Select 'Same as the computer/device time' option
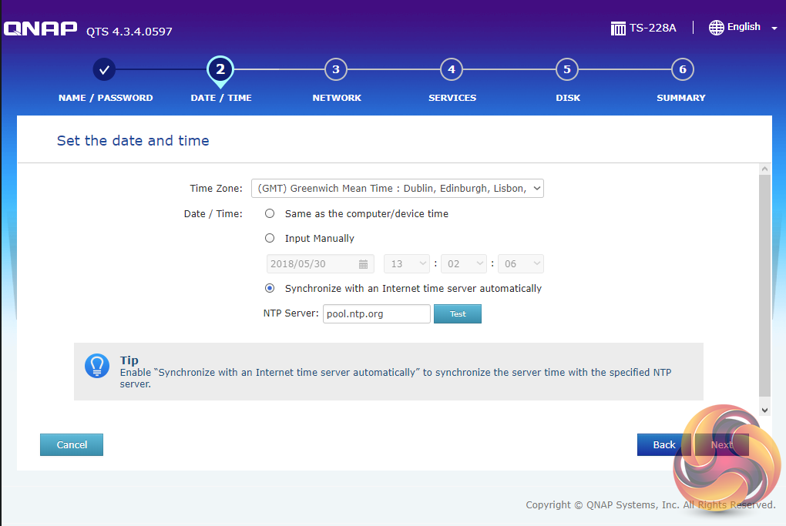Screen dimensions: 786x526 270,213
